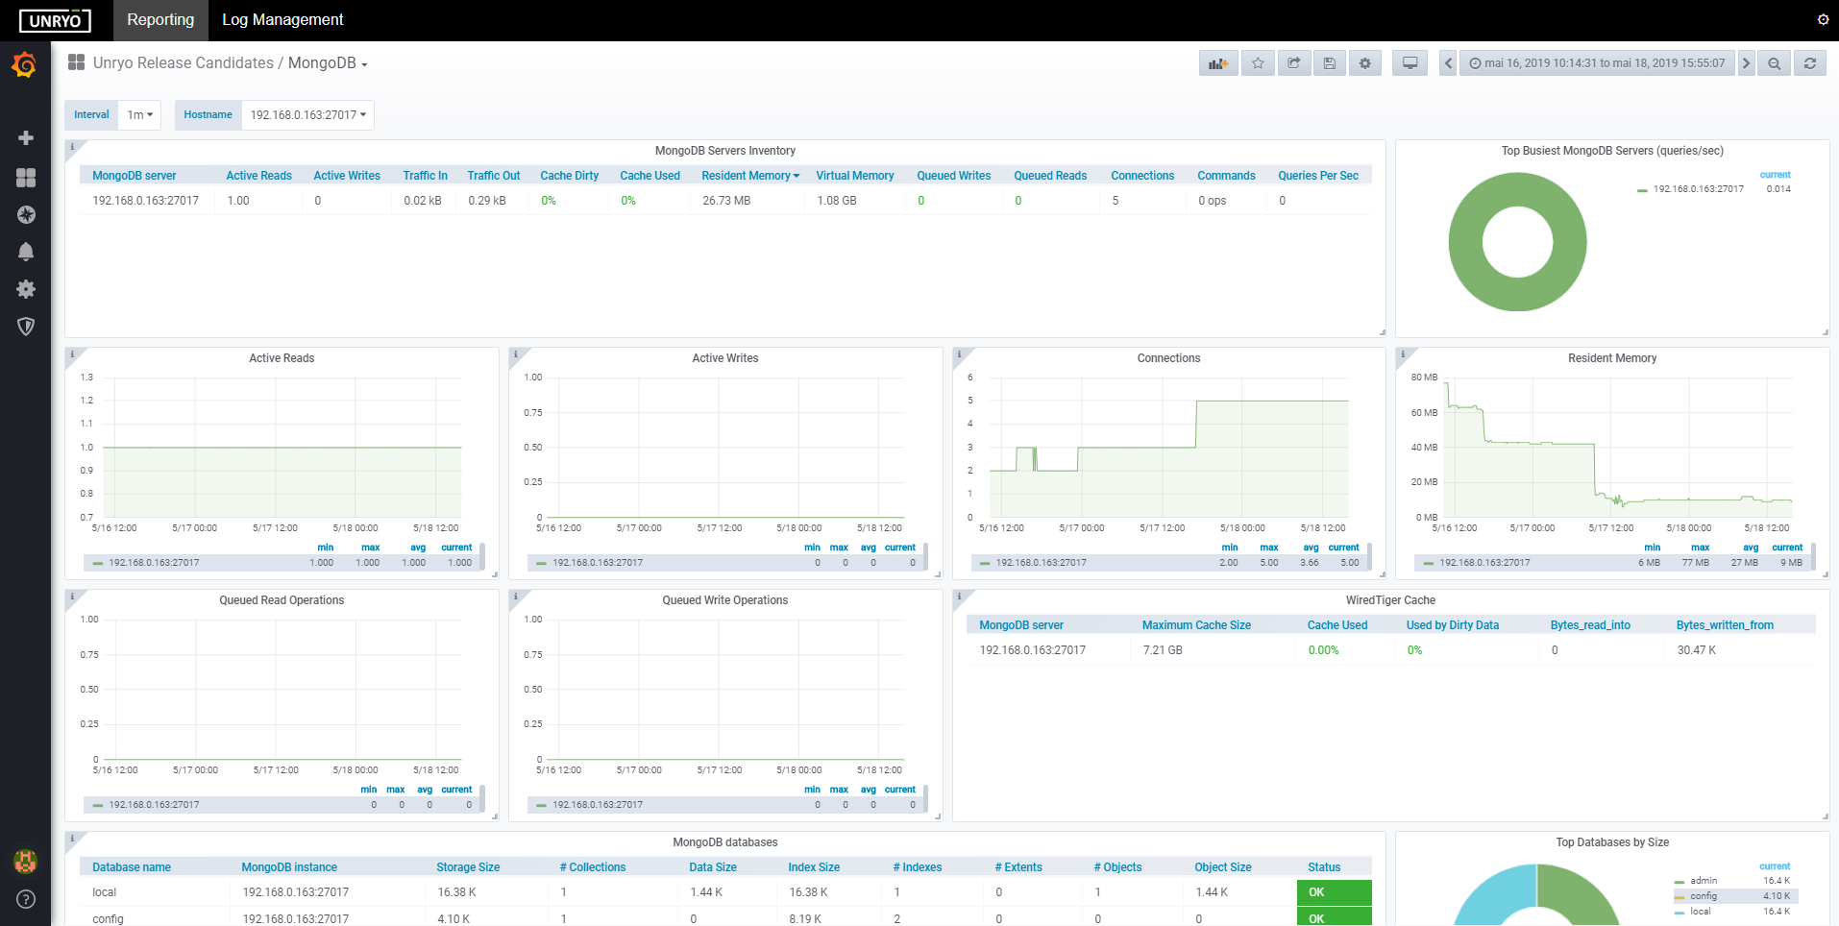Click the OK status cell for local database

tap(1334, 892)
